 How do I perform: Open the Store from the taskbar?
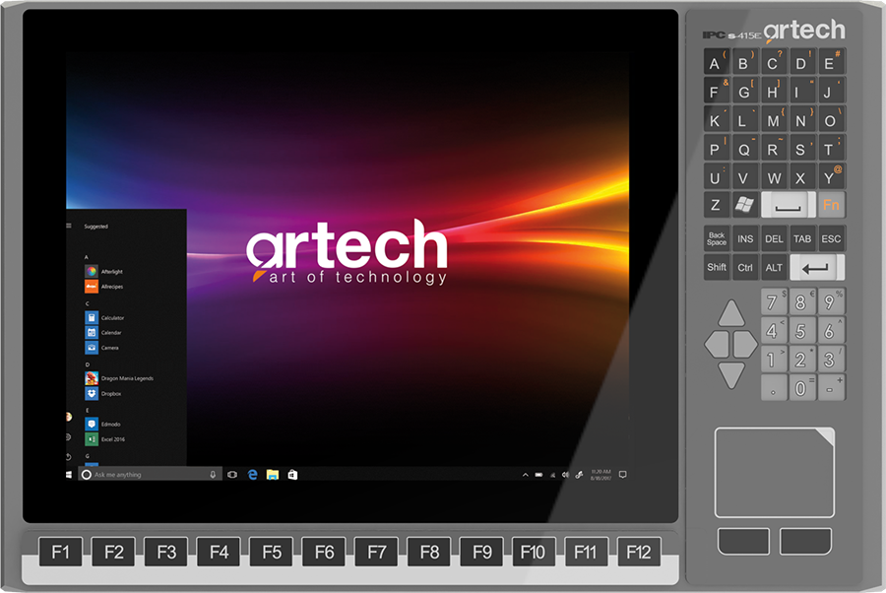pyautogui.click(x=292, y=475)
